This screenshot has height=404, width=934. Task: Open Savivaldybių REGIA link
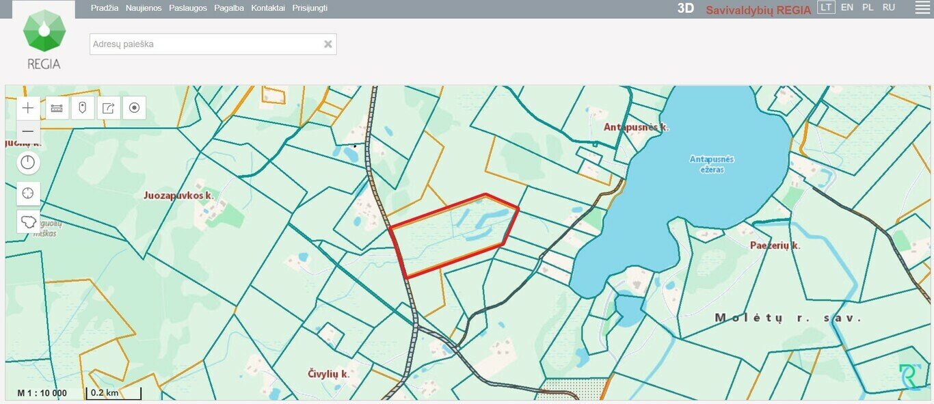(758, 10)
